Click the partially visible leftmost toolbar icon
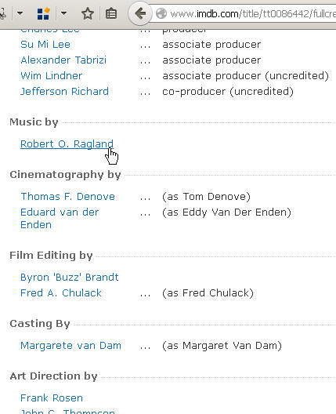This screenshot has width=336, height=414. tap(3, 13)
